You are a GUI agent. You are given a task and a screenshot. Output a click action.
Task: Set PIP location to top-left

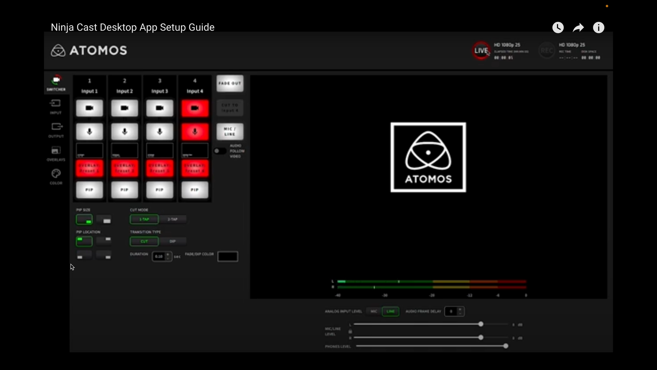pos(84,241)
